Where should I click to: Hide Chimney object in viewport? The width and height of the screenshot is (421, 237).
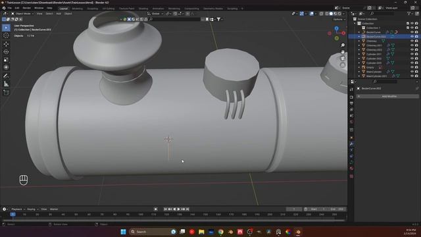[412, 41]
